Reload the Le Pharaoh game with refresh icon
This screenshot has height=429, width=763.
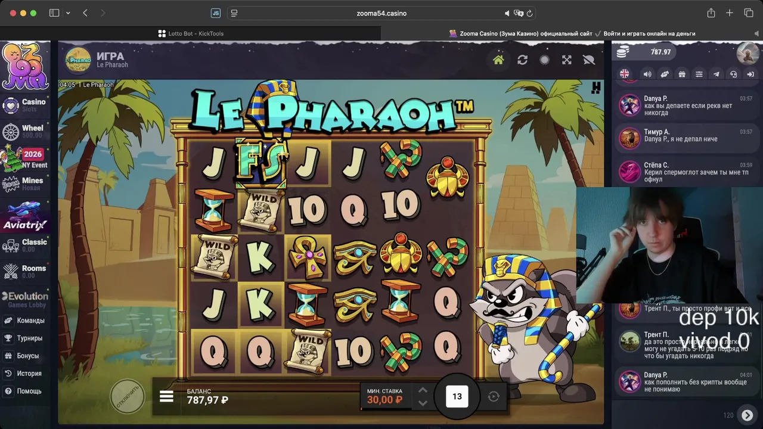tap(522, 60)
